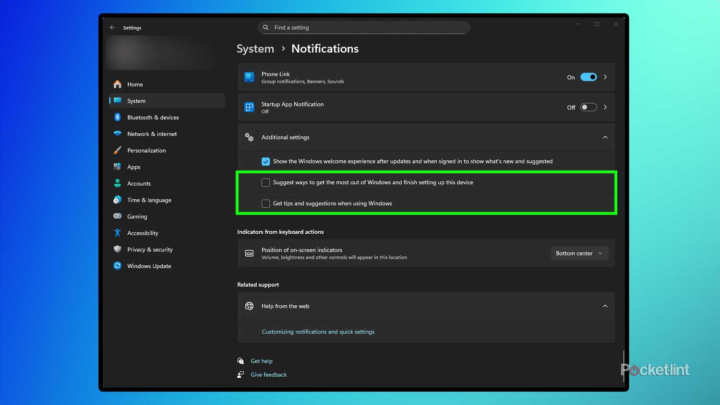Viewport: 720px width, 405px height.
Task: Click the Windows Update sidebar icon
Action: point(118,266)
